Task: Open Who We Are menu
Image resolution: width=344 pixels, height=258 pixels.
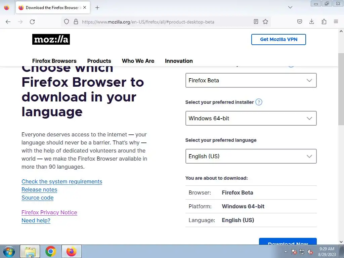Action: pyautogui.click(x=138, y=61)
